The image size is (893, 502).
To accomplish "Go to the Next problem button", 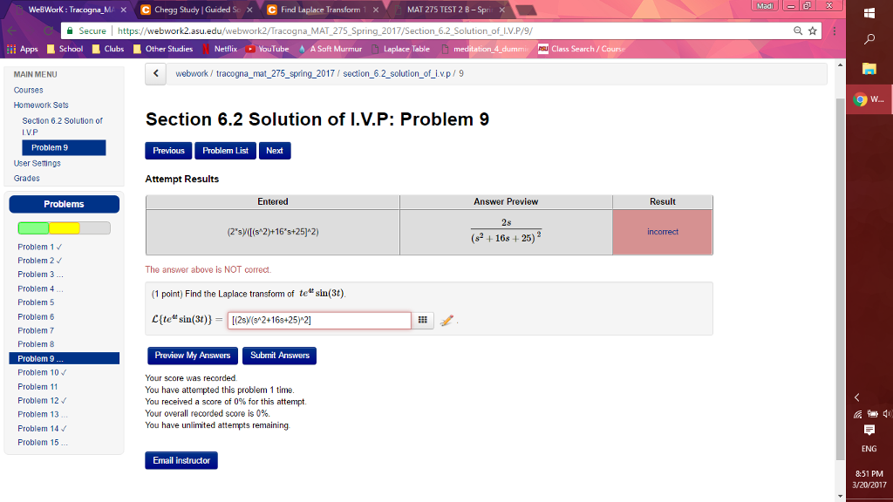I will [275, 151].
